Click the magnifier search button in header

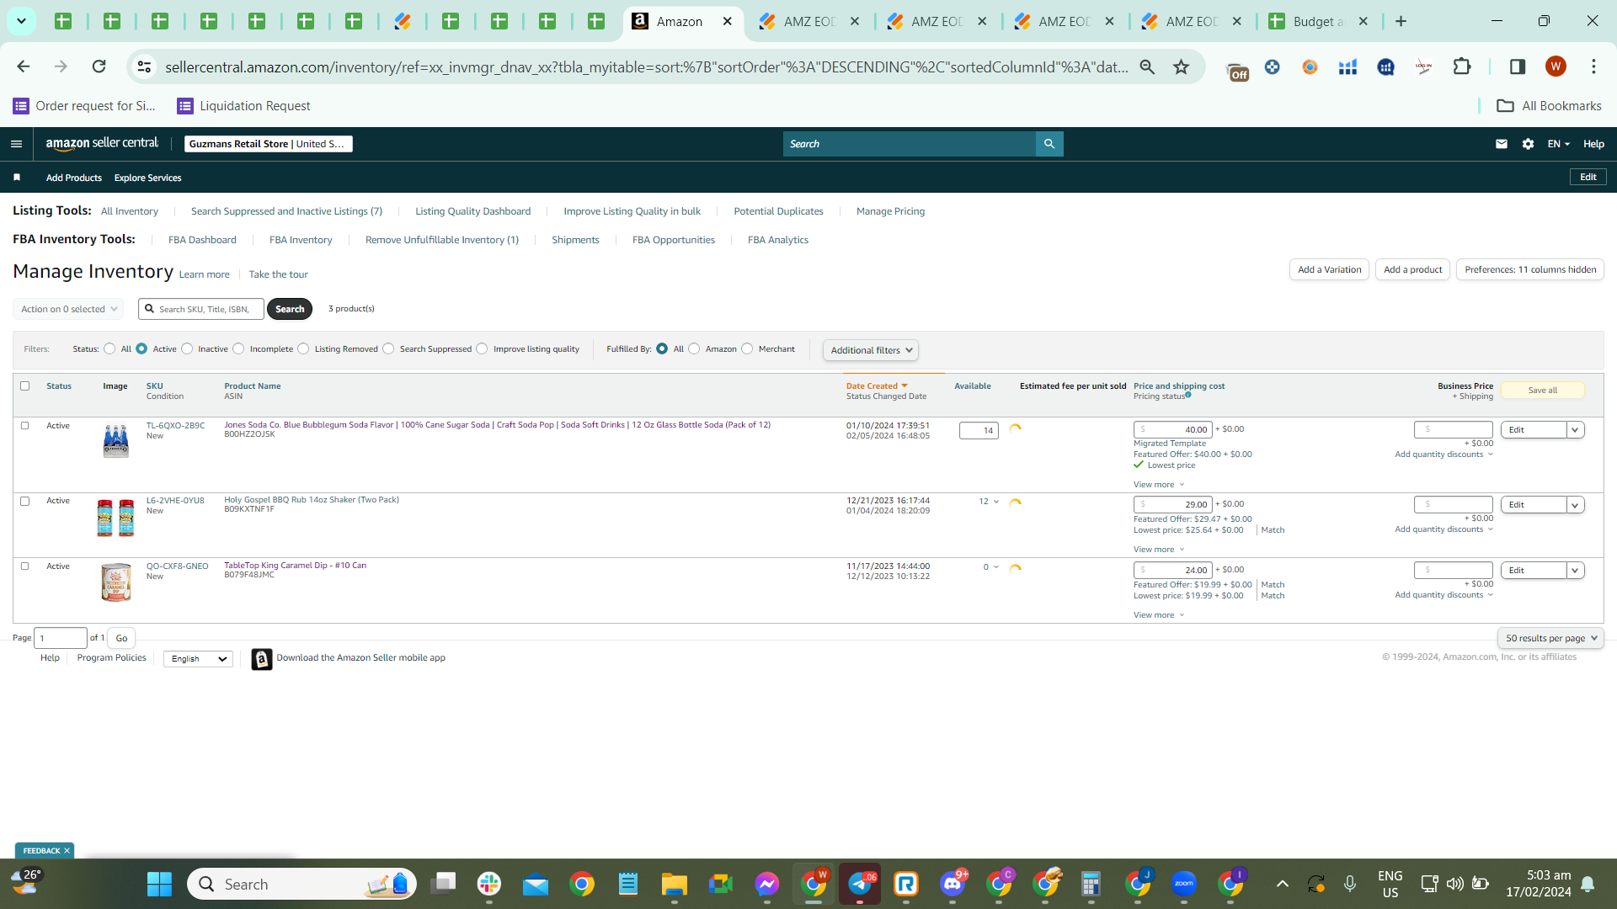(x=1049, y=144)
